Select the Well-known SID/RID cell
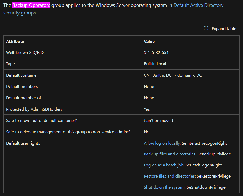 click(x=25, y=53)
